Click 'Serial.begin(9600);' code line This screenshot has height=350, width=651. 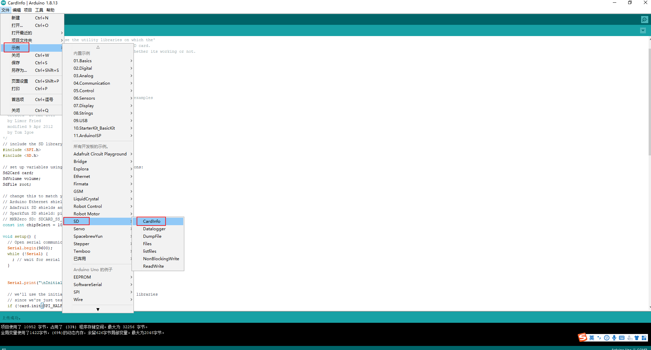tap(30, 248)
